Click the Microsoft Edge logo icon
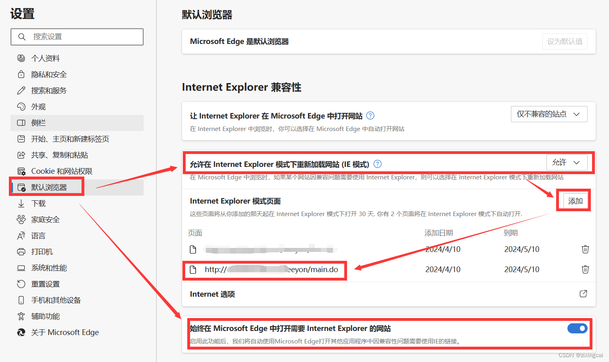Image resolution: width=609 pixels, height=362 pixels. [21, 332]
